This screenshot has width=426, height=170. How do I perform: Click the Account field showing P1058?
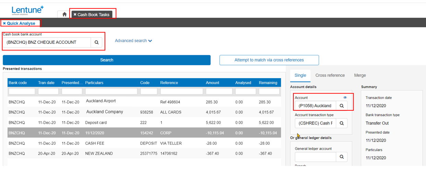coord(315,106)
